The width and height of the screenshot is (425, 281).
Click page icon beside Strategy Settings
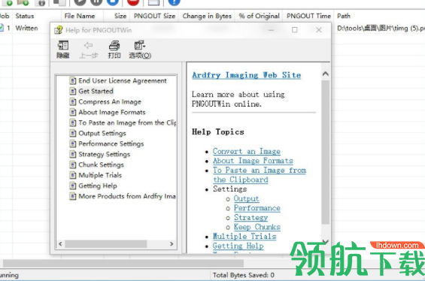[x=73, y=154]
